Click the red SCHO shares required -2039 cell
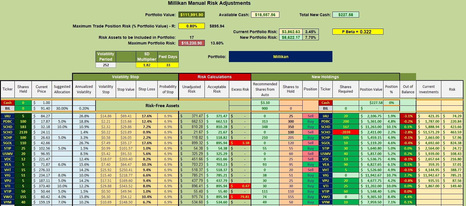This screenshot has width=466, height=206. point(345,132)
